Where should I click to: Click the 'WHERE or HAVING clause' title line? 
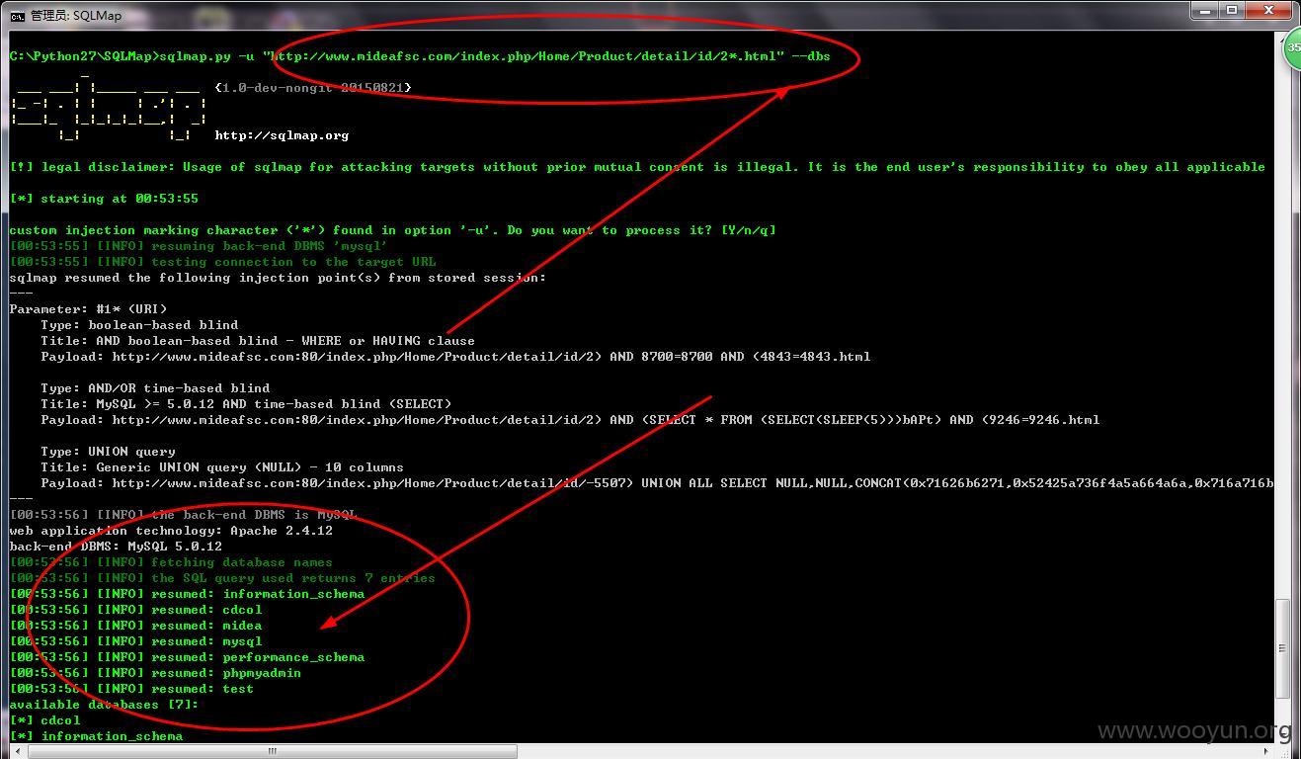coord(258,341)
